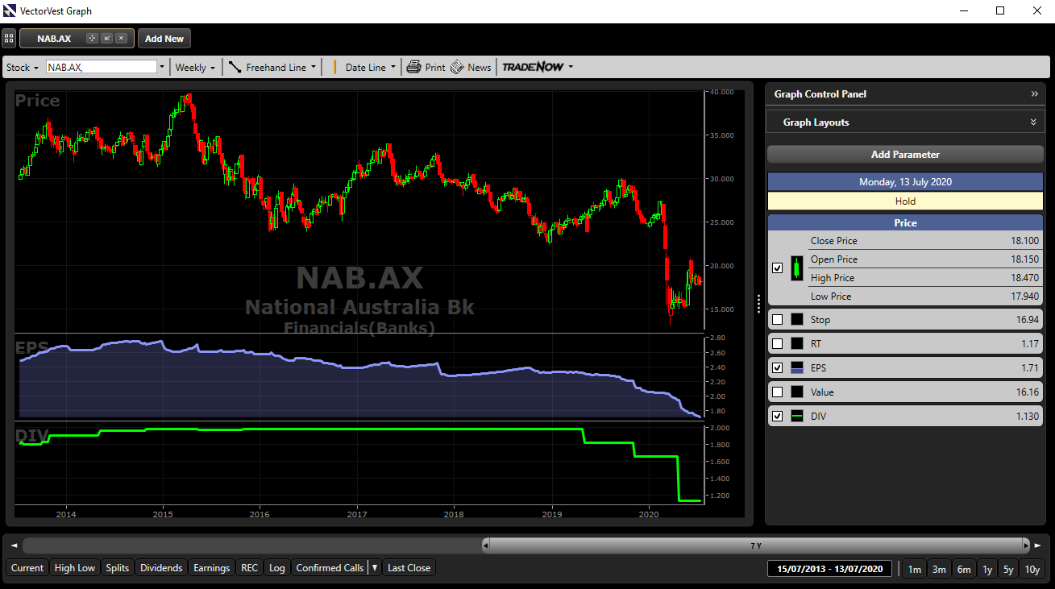Enable the Stop parameter checkbox
1055x589 pixels.
coord(777,320)
